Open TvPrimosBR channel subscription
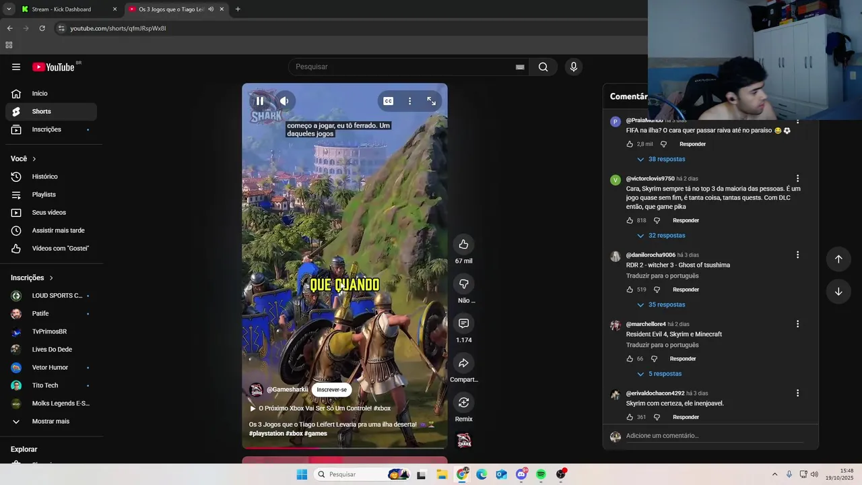Screen dimensions: 862x485 (51, 331)
